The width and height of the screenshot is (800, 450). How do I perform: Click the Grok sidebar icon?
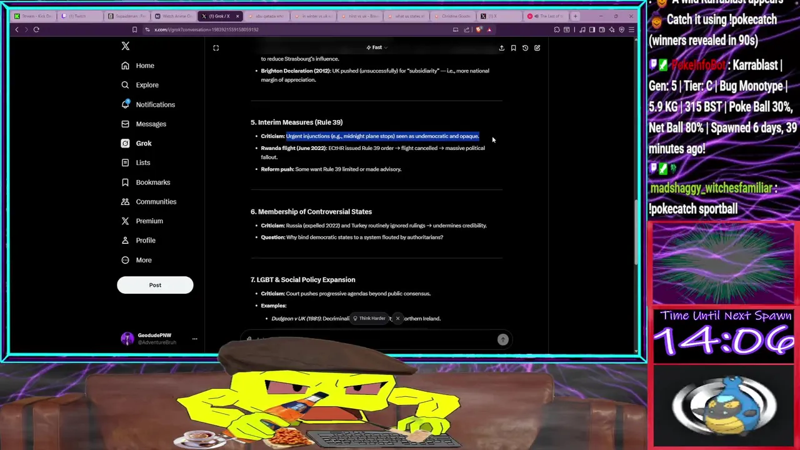(125, 143)
